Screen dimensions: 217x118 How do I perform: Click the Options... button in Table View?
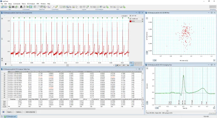pos(19,112)
